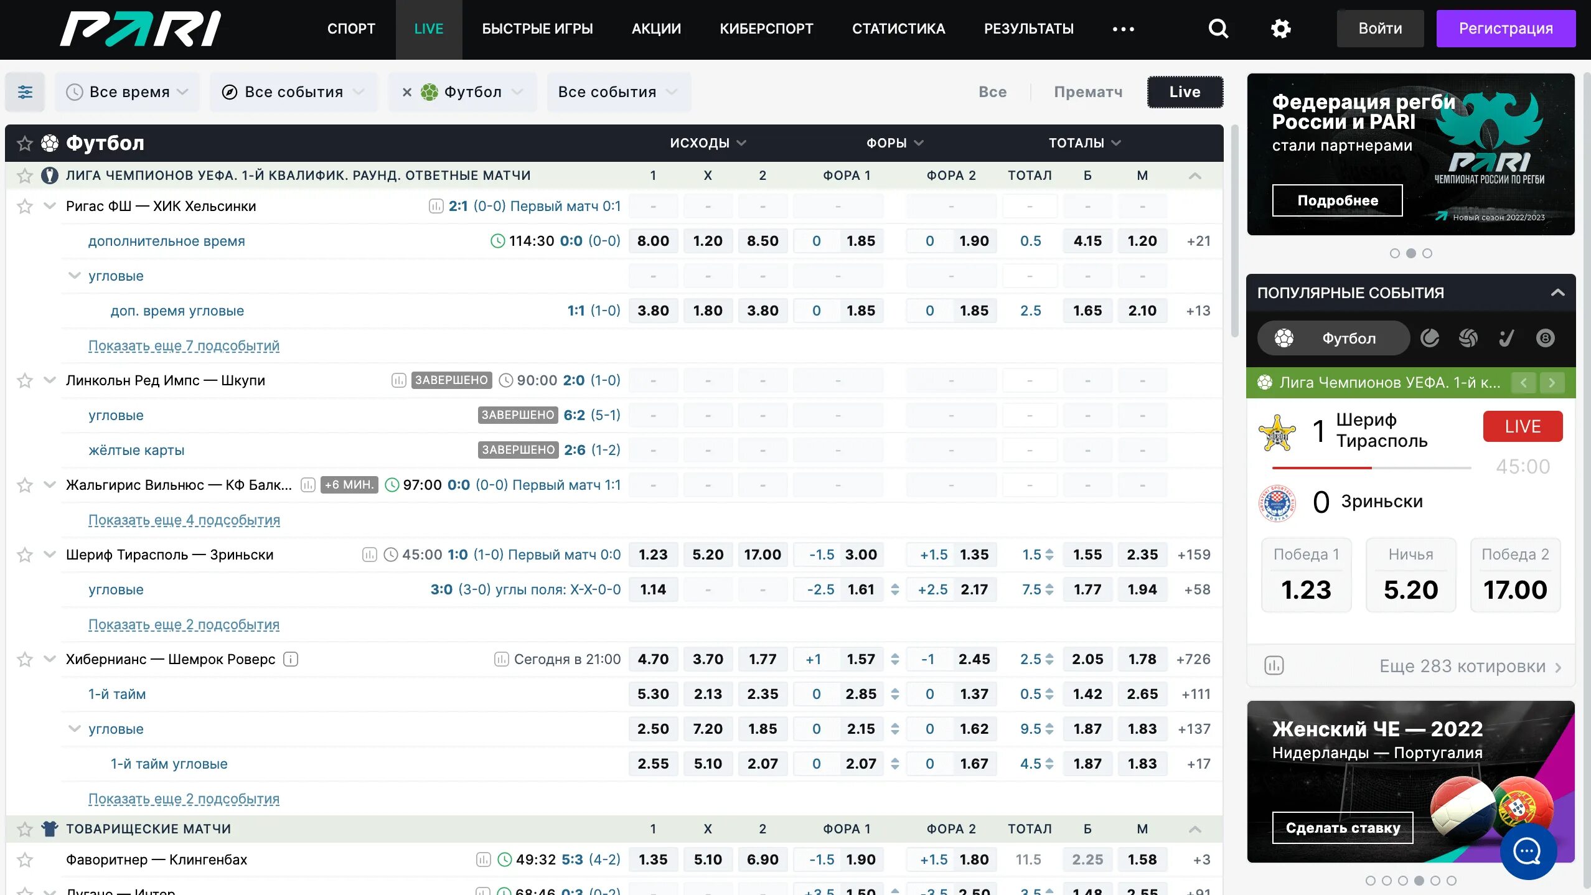Click Подробнее on rugby banner

[1337, 200]
